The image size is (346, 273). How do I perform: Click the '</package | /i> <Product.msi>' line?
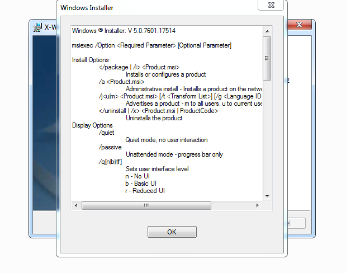click(x=139, y=67)
